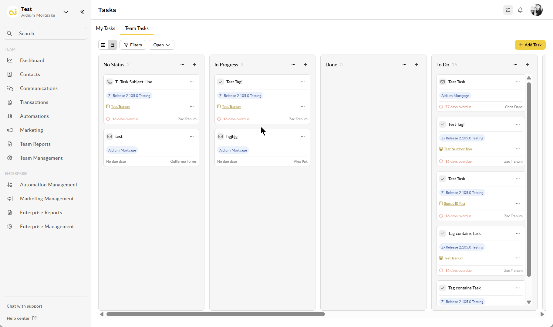Viewport: 553px width, 327px height.
Task: Open Done column options menu
Action: click(404, 65)
